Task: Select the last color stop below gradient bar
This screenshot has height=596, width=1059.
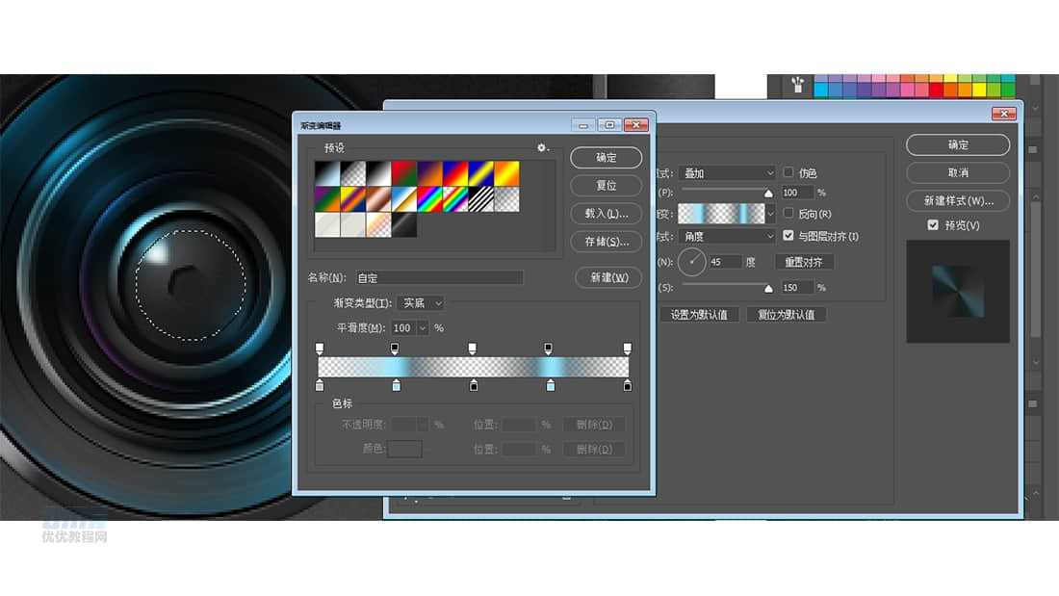Action: [x=628, y=385]
